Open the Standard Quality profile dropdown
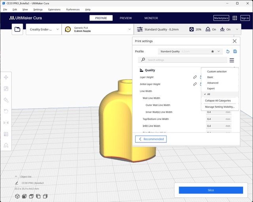253x202 pixels. tap(190, 51)
